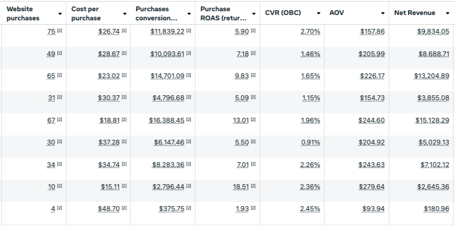The image size is (455, 226).
Task: Expand the Purchases conversion column dropdown arrow
Action: 189,13
